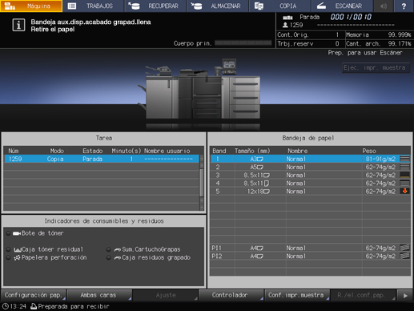Click the Cont.Orig. counter cell
This screenshot has height=311, width=414.
pyautogui.click(x=310, y=34)
